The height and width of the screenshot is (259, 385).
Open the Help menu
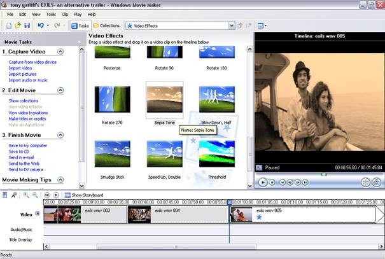[x=92, y=15]
